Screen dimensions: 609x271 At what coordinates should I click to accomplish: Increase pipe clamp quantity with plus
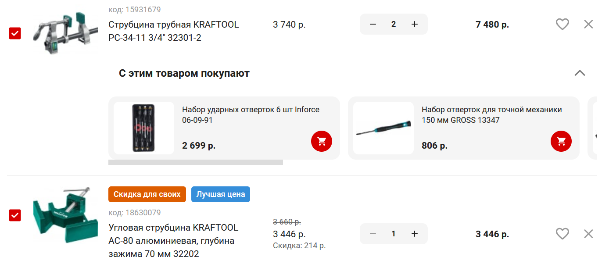coord(414,24)
